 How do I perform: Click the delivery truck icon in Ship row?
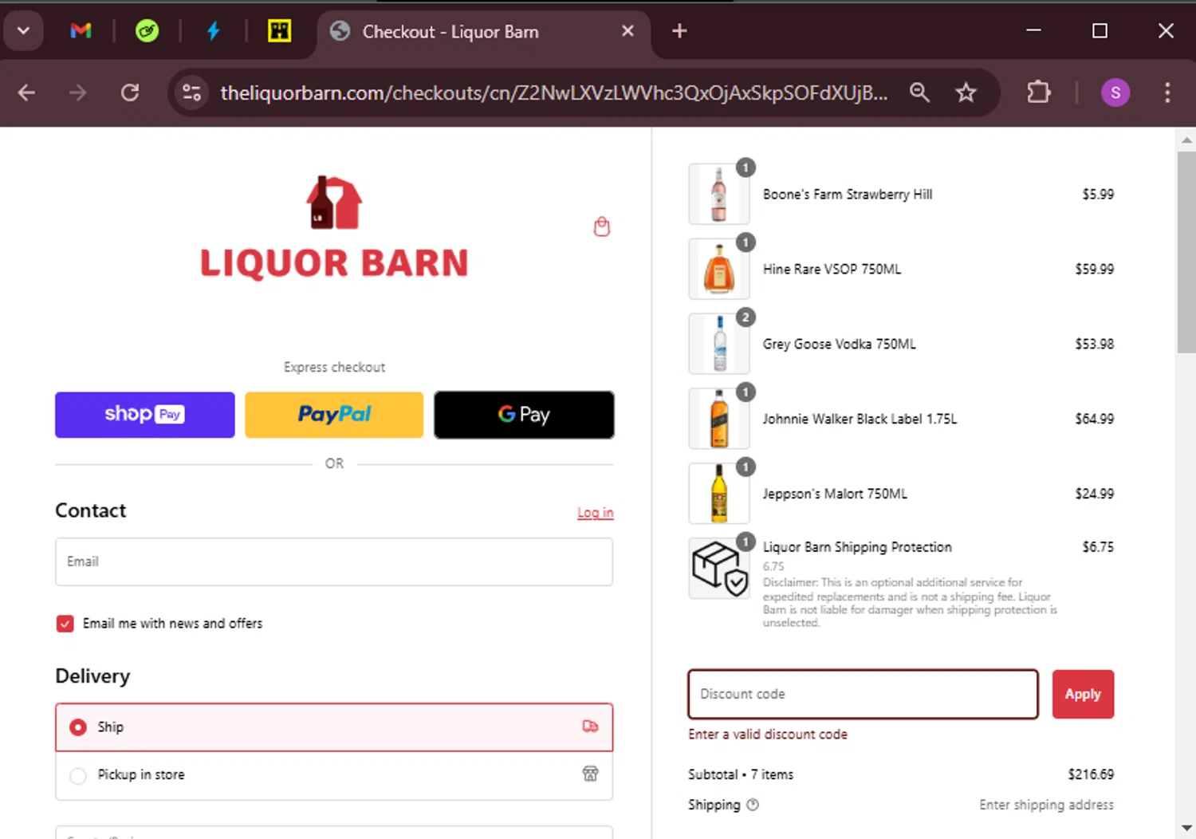590,727
